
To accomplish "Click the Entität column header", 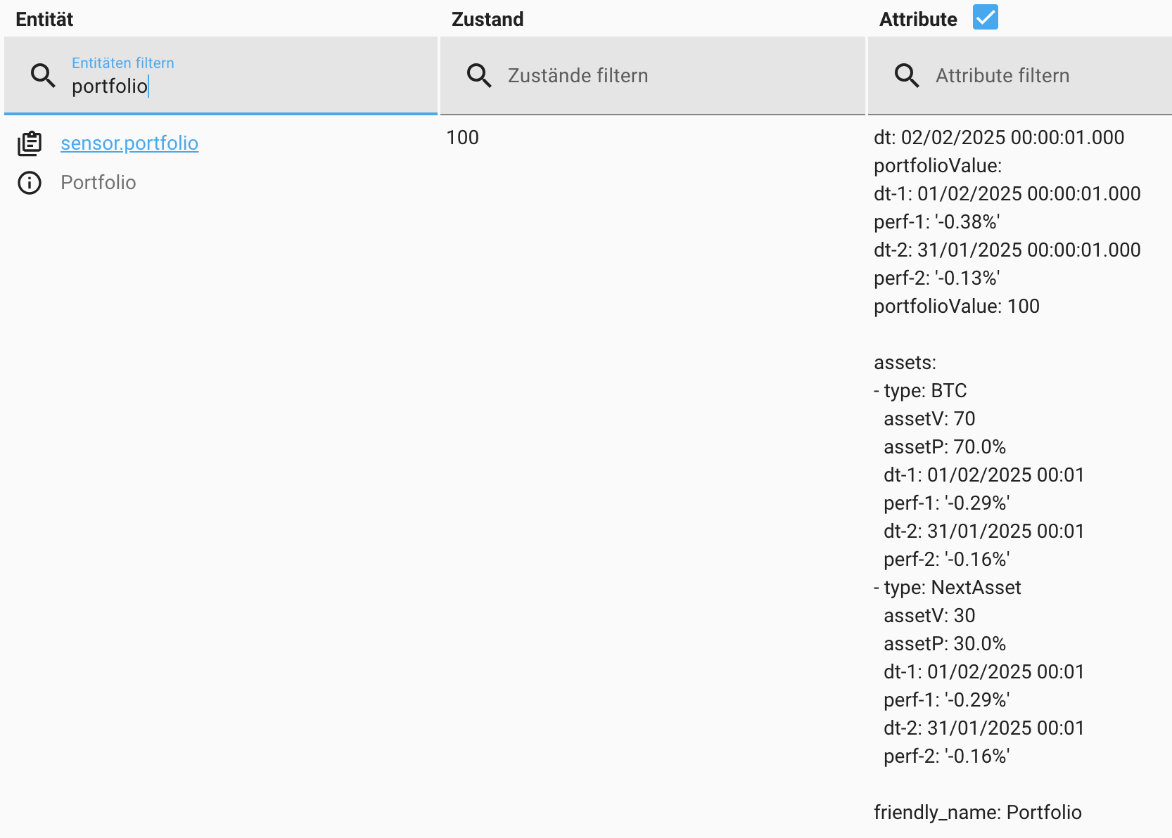I will click(44, 20).
